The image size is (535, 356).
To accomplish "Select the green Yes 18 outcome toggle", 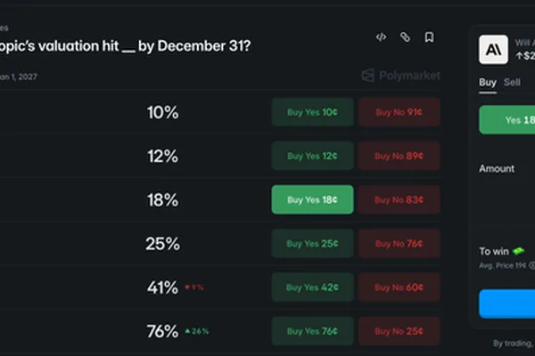I will [507, 120].
